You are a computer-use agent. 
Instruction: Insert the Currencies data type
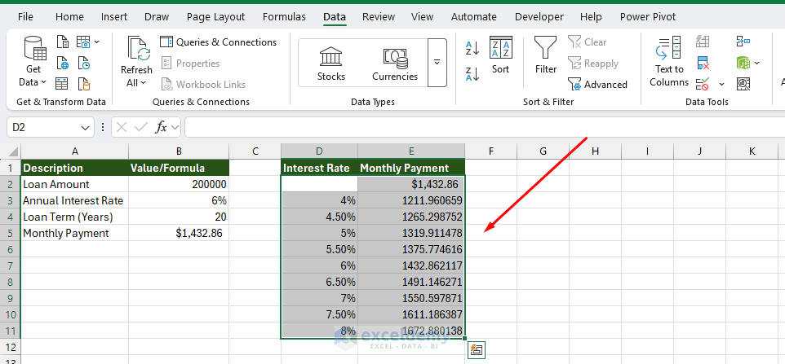(x=394, y=64)
